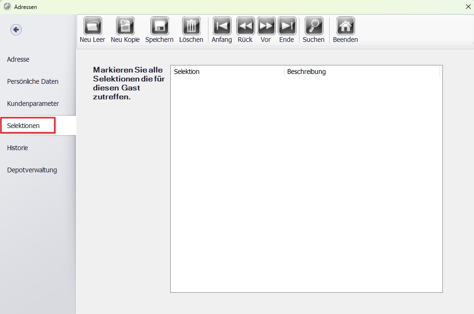The image size is (474, 314).
Task: Close the Adressen window
Action: [x=468, y=7]
